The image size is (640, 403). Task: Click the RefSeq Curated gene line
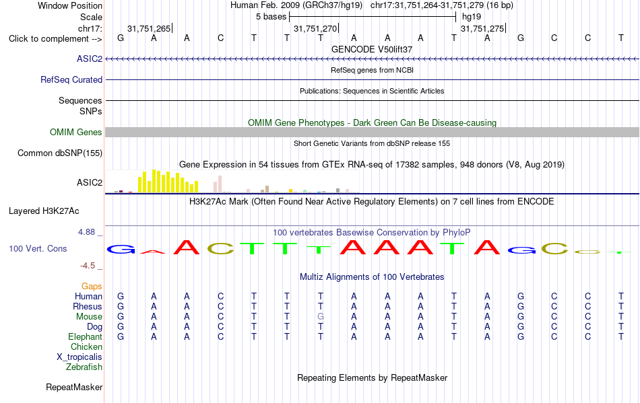click(373, 80)
